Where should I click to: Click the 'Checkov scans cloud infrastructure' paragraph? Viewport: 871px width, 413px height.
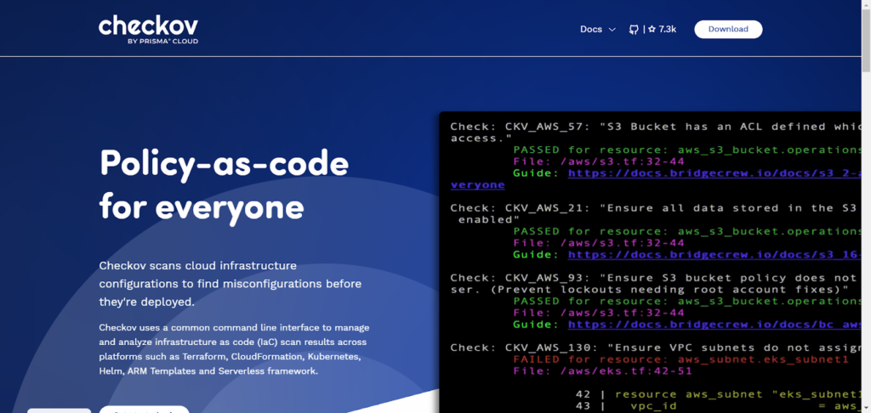pyautogui.click(x=230, y=284)
